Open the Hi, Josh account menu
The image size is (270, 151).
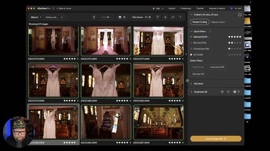[x=236, y=8]
